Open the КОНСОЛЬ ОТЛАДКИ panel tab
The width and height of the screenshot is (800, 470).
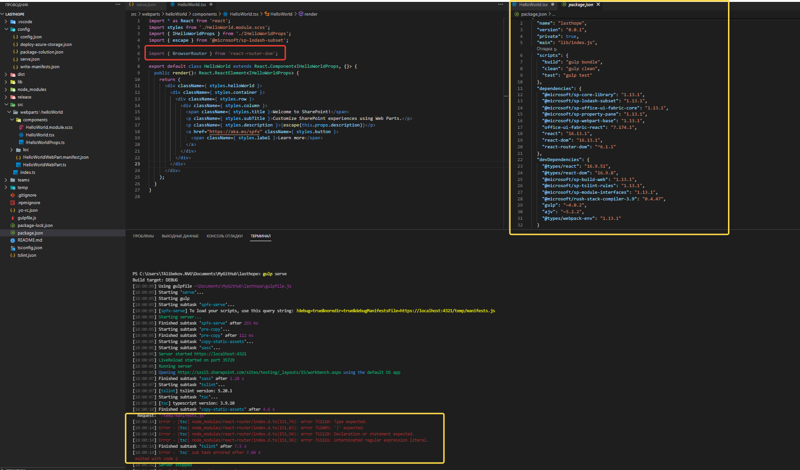click(225, 236)
